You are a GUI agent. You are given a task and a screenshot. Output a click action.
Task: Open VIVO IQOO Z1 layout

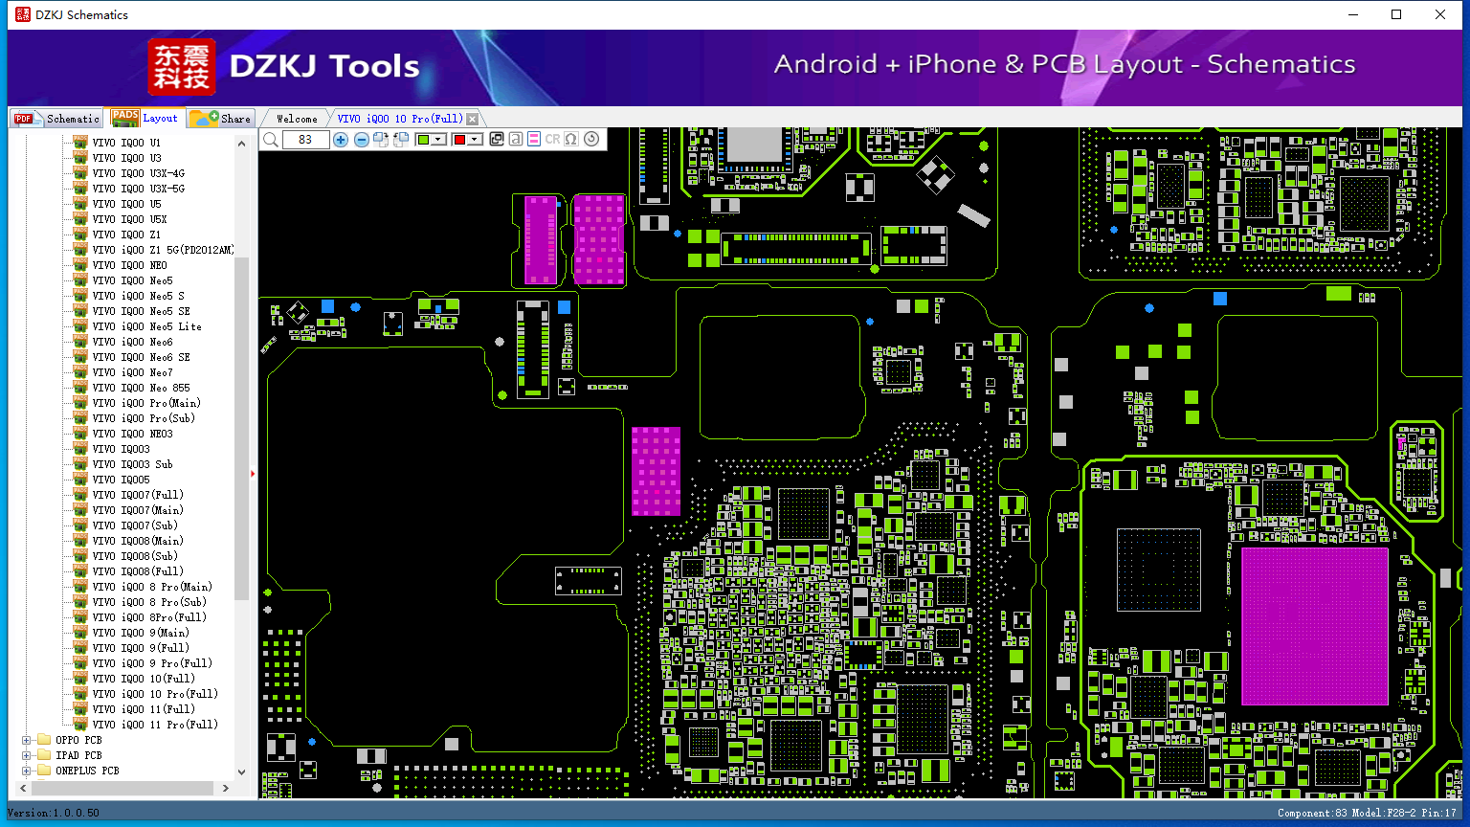126,235
